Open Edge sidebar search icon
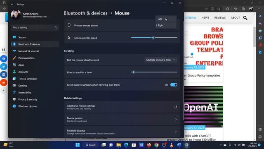 pos(260,16)
